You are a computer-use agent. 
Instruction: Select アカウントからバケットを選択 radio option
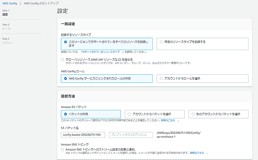point(129,114)
